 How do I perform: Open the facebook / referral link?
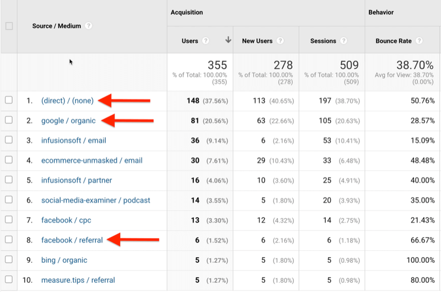point(72,240)
